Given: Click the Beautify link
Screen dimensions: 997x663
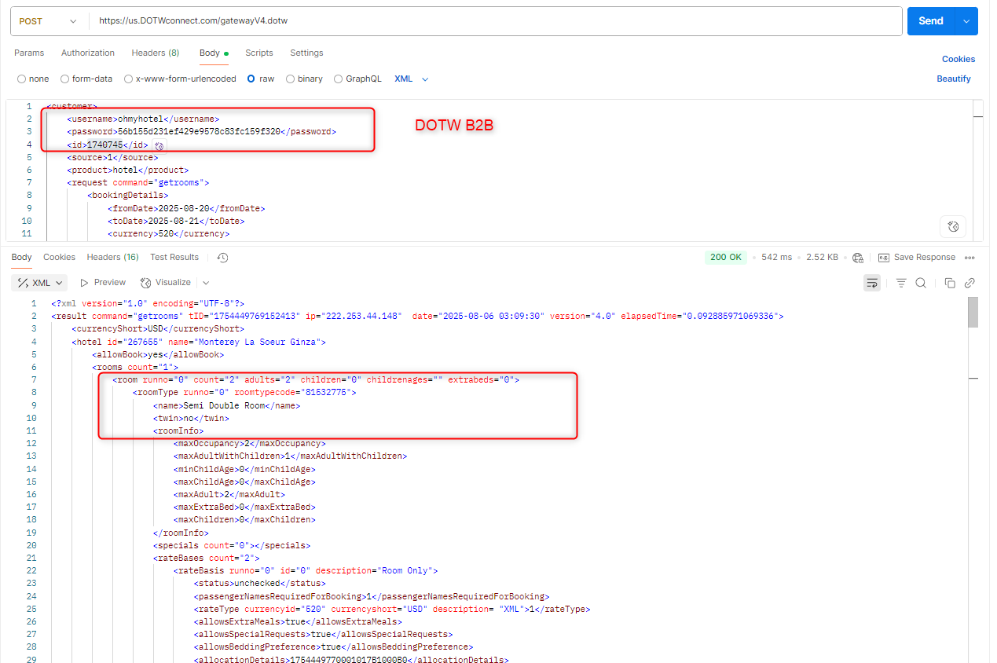Looking at the screenshot, I should tap(953, 79).
